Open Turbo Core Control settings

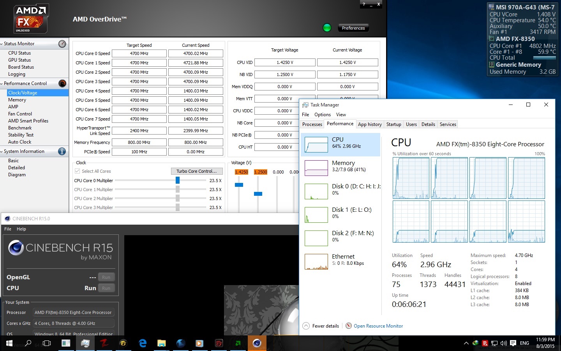197,171
